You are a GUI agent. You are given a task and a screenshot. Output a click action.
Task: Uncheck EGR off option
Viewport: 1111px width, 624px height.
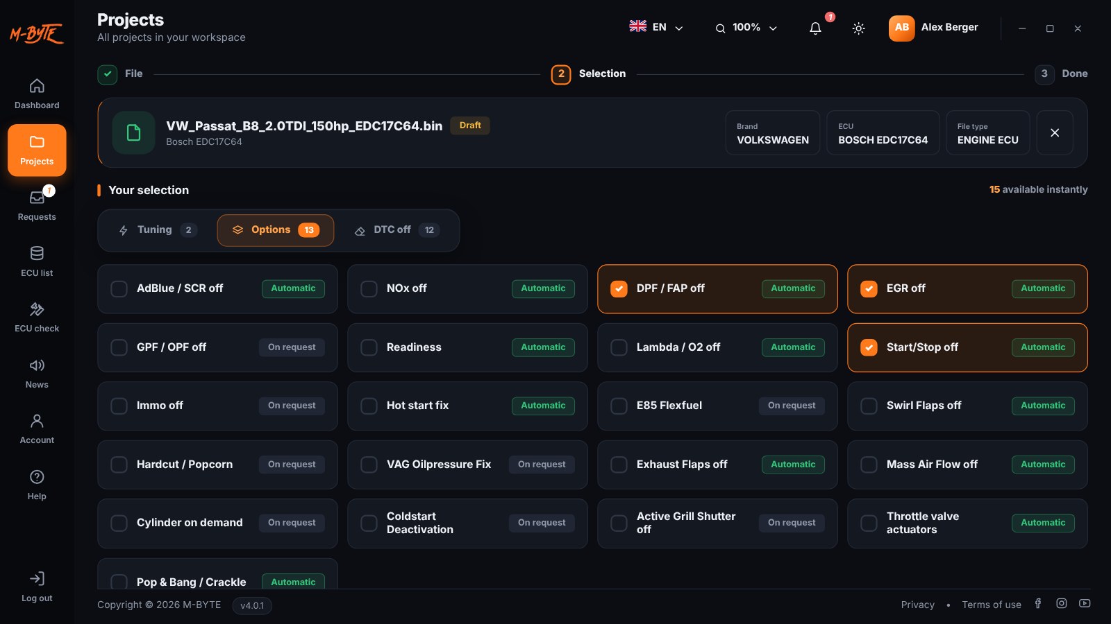coord(869,288)
